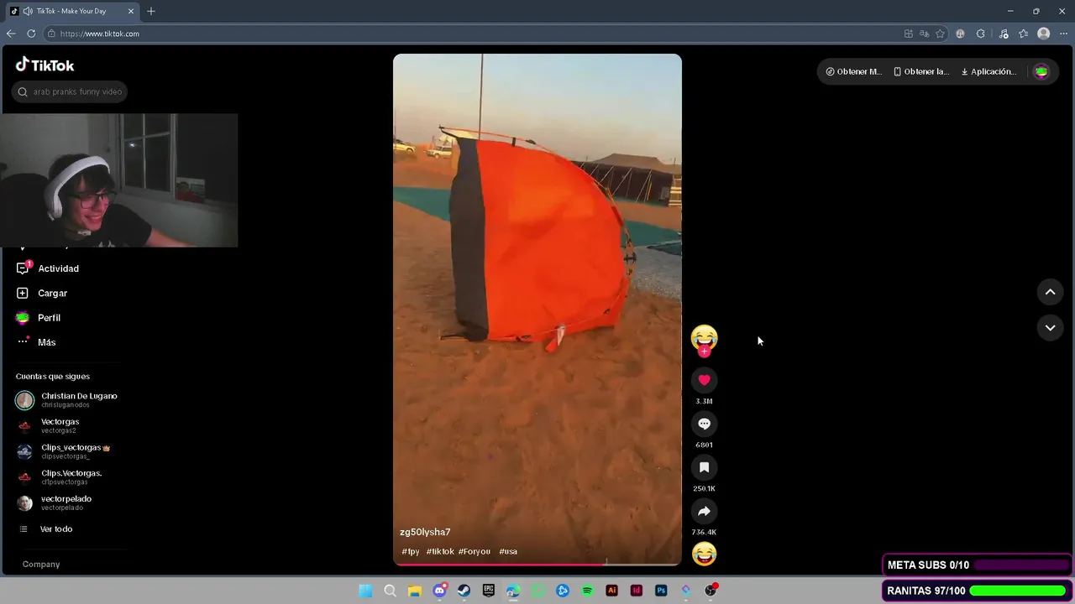Like the video with the heart icon
1075x604 pixels.
pyautogui.click(x=704, y=380)
